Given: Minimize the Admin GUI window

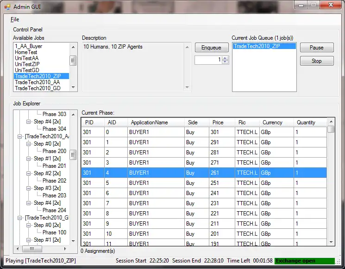Looking at the screenshot, I should [x=301, y=5].
